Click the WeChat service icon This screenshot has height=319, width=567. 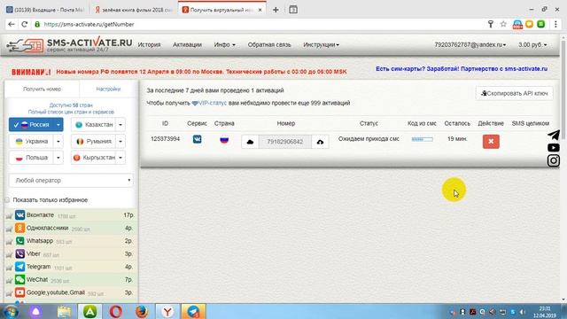[19, 280]
